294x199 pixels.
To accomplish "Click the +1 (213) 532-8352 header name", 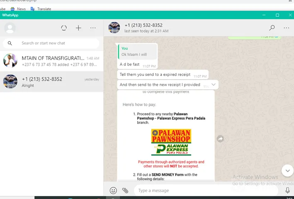I will point(143,25).
